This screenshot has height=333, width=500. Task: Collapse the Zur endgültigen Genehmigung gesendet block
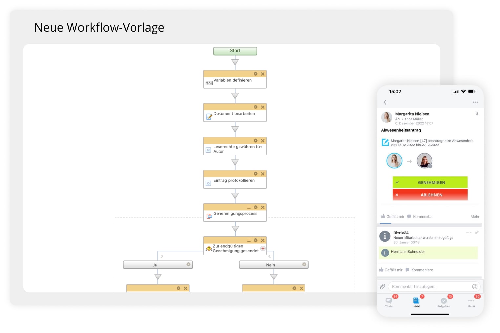249,241
